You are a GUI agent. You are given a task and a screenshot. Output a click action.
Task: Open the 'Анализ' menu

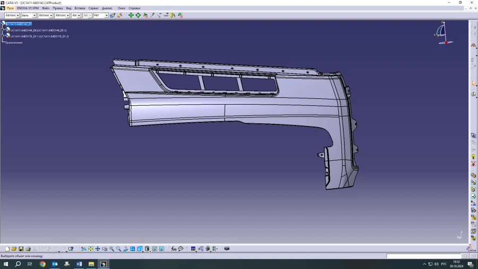107,8
